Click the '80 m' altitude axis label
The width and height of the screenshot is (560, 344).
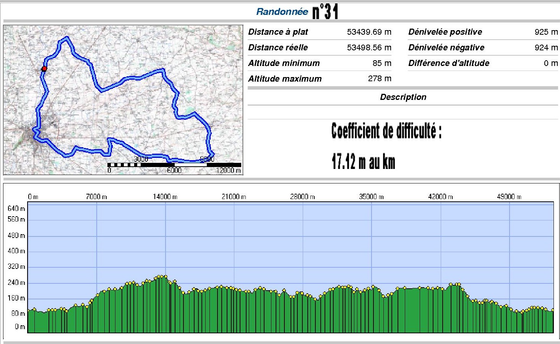coord(18,313)
